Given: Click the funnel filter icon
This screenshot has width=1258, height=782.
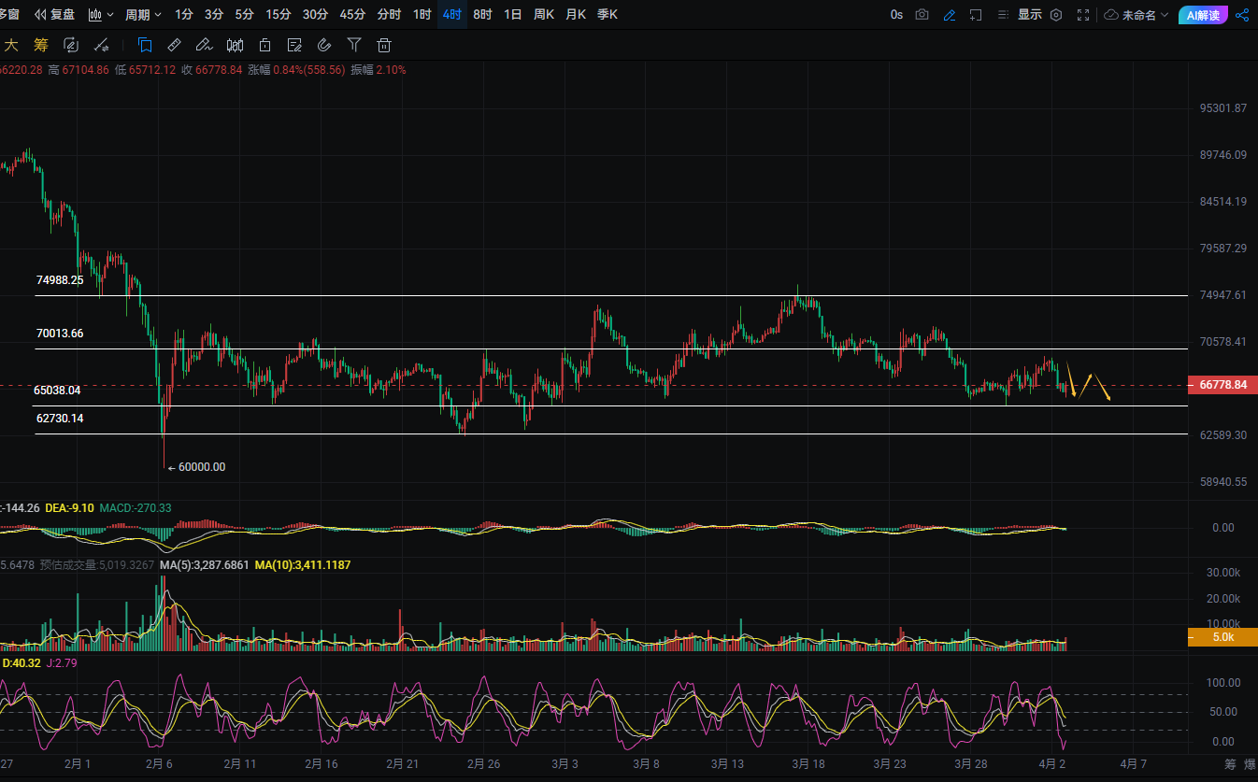Looking at the screenshot, I should pyautogui.click(x=354, y=45).
